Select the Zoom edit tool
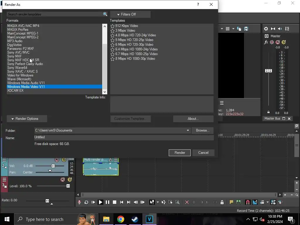This screenshot has width=300, height=225. [177, 202]
